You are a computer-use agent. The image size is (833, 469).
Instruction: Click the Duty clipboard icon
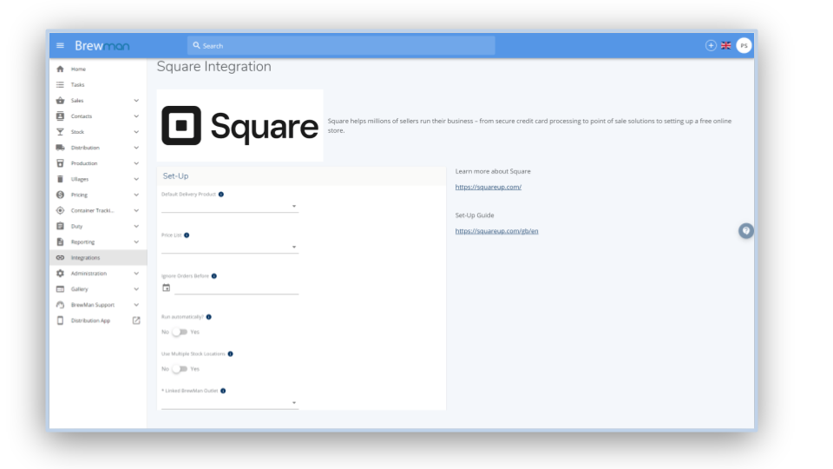click(60, 226)
